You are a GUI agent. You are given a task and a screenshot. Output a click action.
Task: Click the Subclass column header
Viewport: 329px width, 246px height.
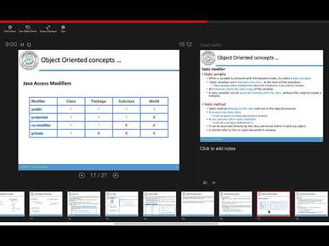coord(126,101)
